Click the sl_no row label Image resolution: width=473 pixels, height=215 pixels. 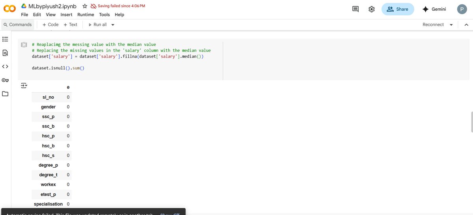48,97
